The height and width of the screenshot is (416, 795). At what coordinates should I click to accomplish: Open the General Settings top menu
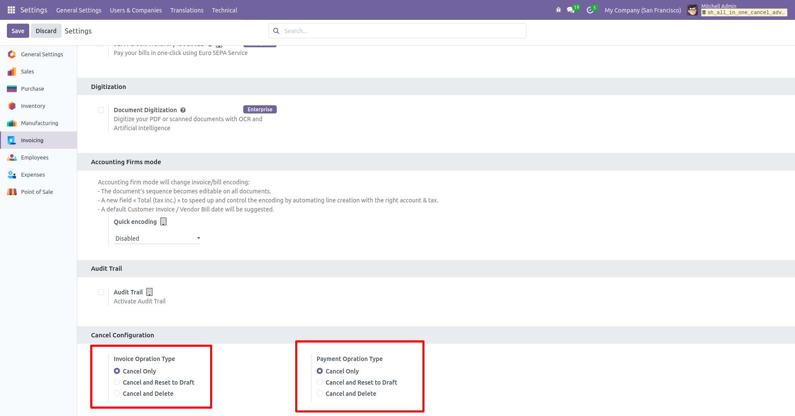pyautogui.click(x=79, y=10)
